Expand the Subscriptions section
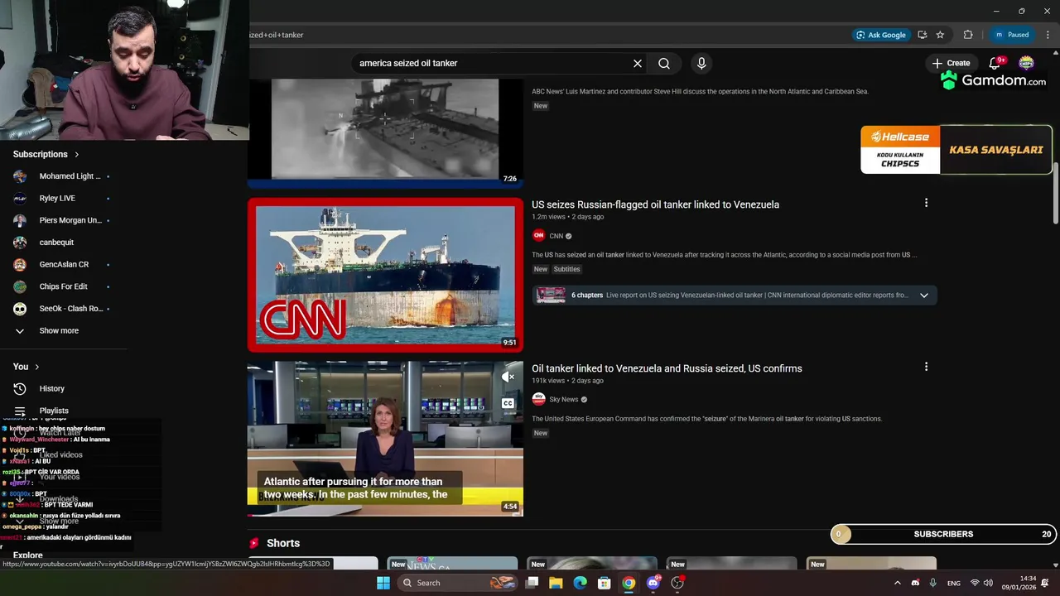 click(x=46, y=154)
